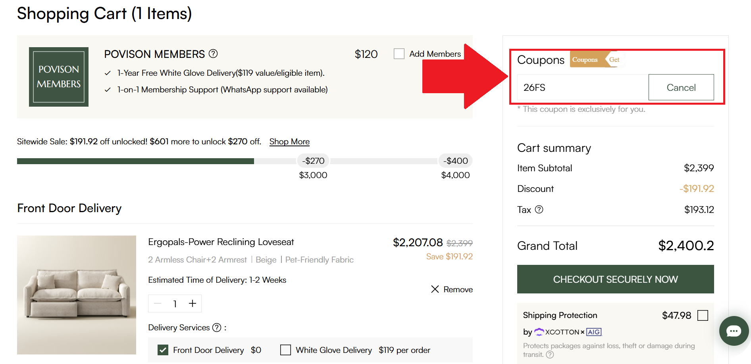Click the Grand Total $2,400.2 amount
The height and width of the screenshot is (364, 751).
click(686, 245)
